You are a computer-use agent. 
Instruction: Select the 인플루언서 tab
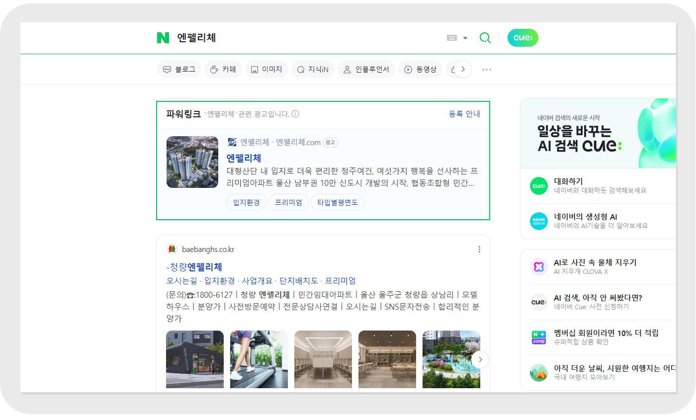click(x=366, y=70)
